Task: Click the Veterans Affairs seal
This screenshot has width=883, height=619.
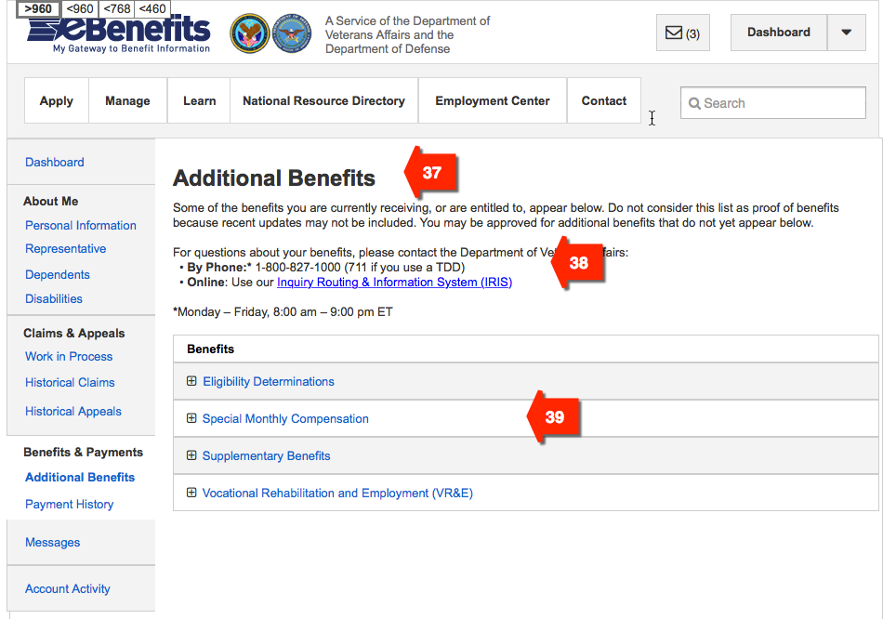Action: pyautogui.click(x=249, y=33)
